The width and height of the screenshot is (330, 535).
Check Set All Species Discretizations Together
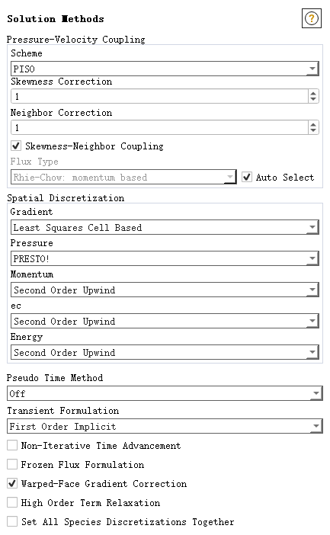tap(12, 522)
